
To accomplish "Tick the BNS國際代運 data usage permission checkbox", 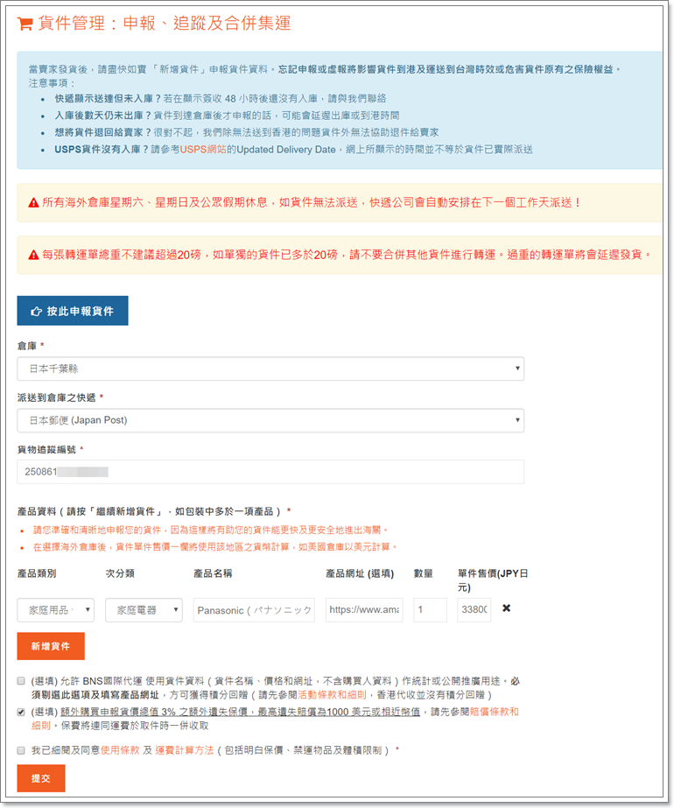I will [21, 681].
